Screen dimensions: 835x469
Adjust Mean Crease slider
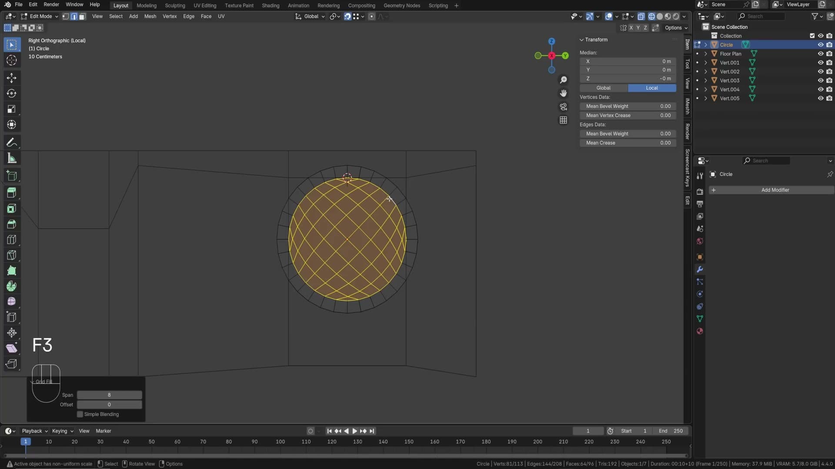(x=628, y=143)
